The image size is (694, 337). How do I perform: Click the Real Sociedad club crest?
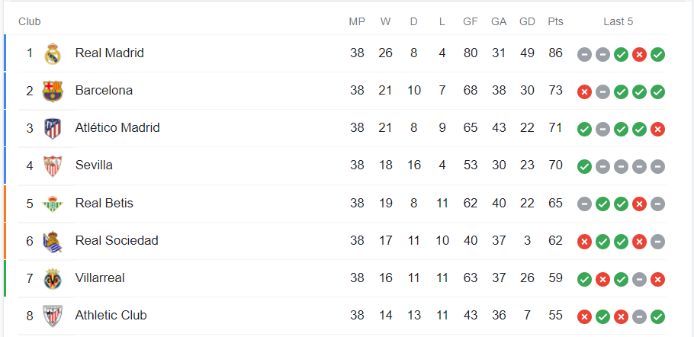[53, 242]
